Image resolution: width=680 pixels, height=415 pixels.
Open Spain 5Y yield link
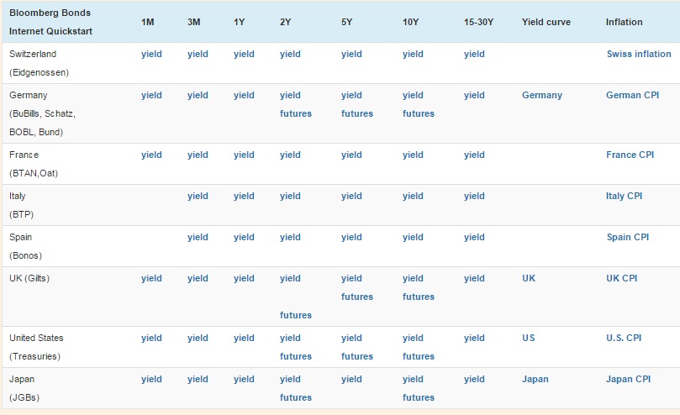(351, 237)
